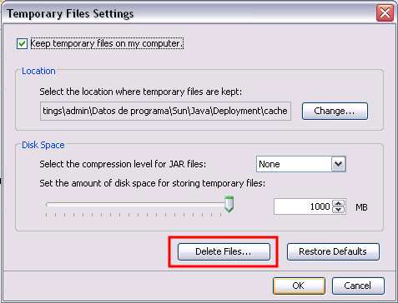Open the Change... location dialog
Viewport: 398px width, 303px height.
(335, 111)
